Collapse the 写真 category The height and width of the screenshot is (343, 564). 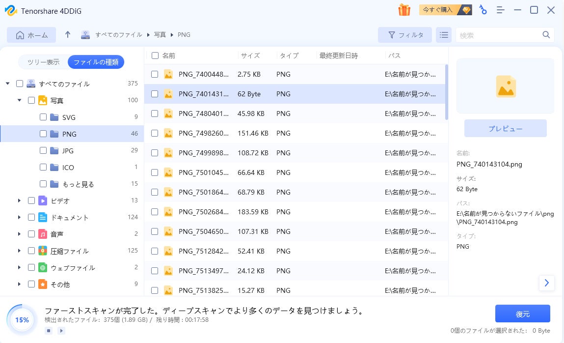20,100
